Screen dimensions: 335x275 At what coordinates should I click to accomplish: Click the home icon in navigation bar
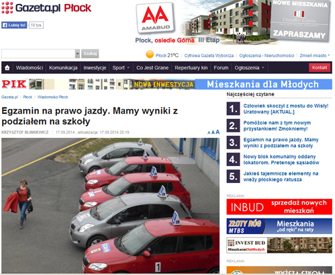tap(7, 68)
